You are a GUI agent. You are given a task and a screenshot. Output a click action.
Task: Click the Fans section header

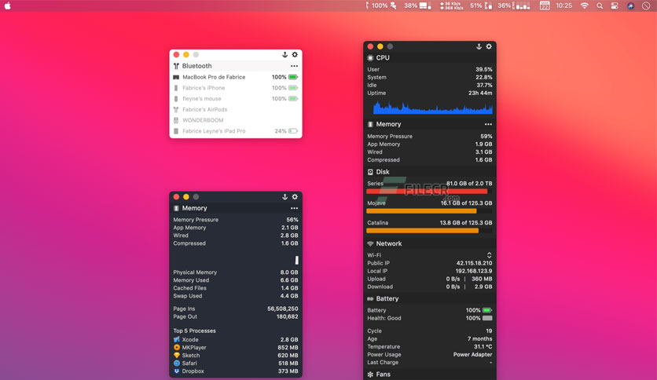[430, 375]
